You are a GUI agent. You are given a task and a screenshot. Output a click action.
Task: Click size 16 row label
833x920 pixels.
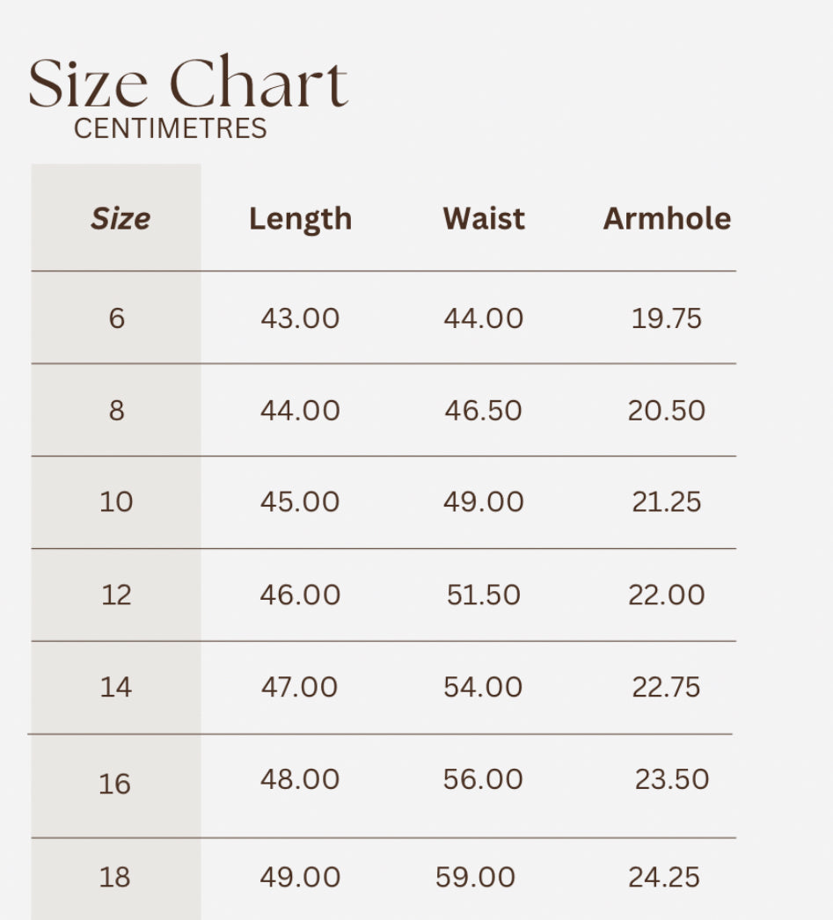pos(114,785)
